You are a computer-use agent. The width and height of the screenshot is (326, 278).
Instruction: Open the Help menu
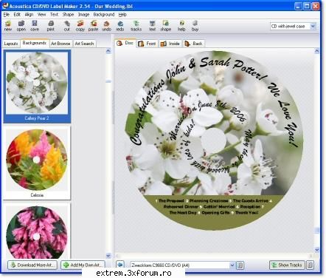(122, 15)
